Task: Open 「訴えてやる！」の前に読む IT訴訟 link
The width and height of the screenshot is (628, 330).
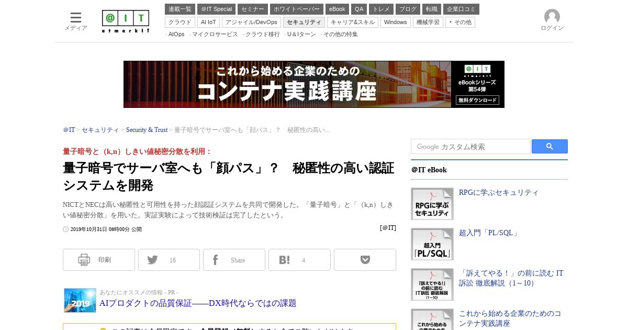Action: pos(511,278)
